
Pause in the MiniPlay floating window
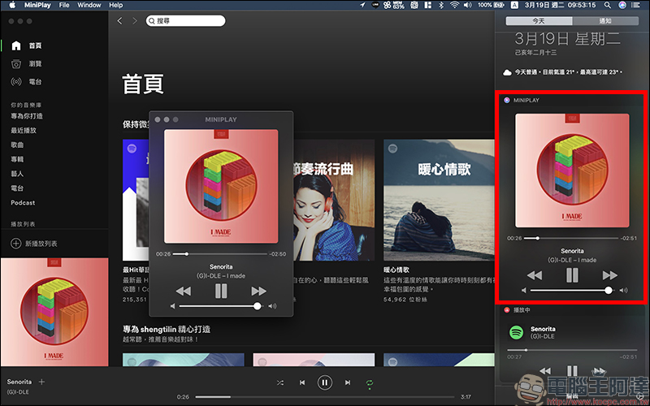(x=221, y=292)
